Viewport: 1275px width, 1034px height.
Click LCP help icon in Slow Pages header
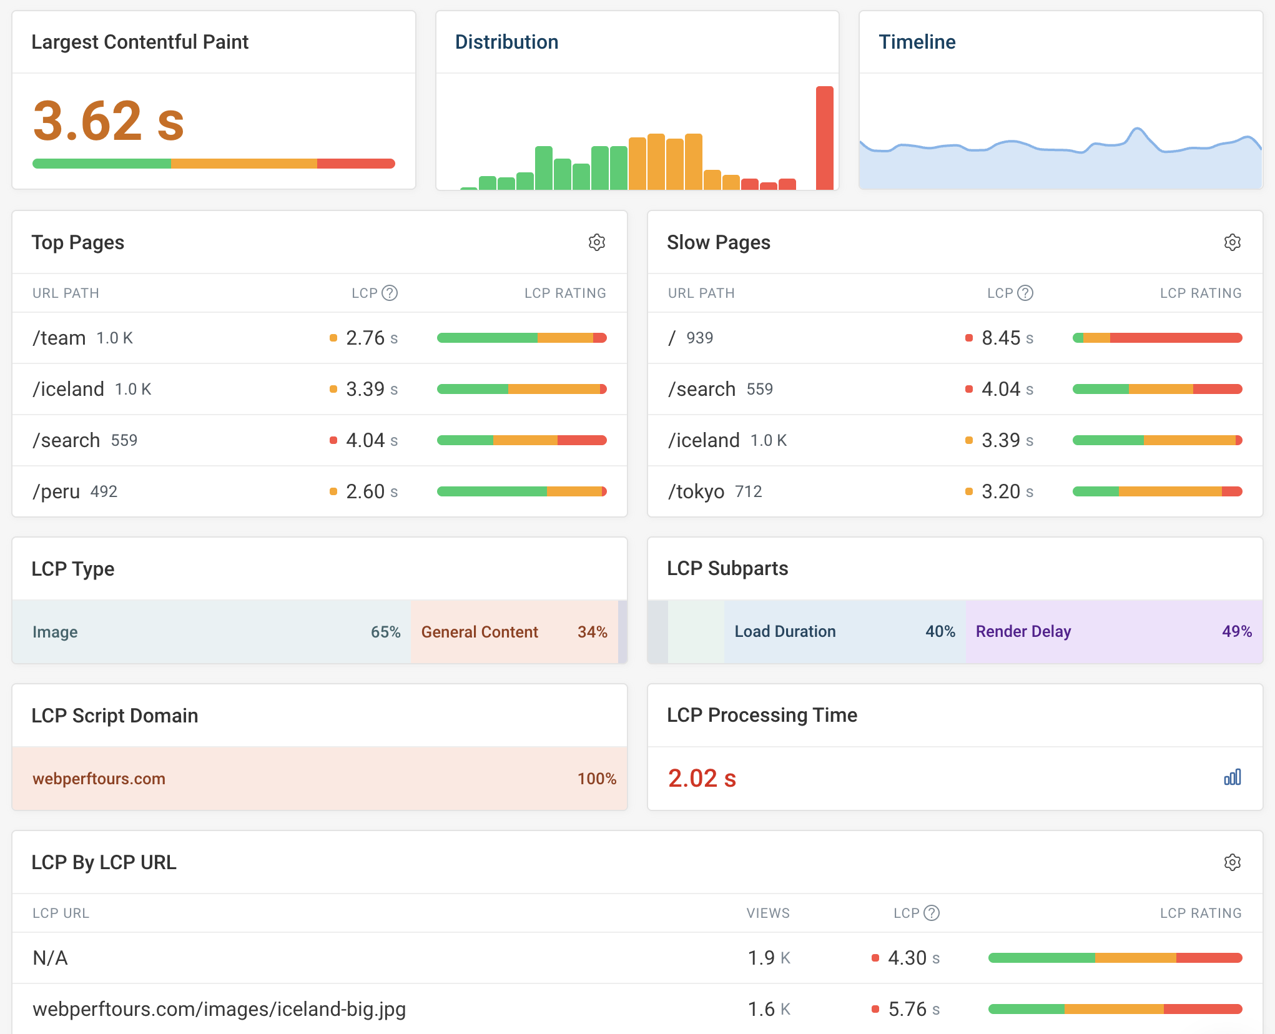point(1025,293)
